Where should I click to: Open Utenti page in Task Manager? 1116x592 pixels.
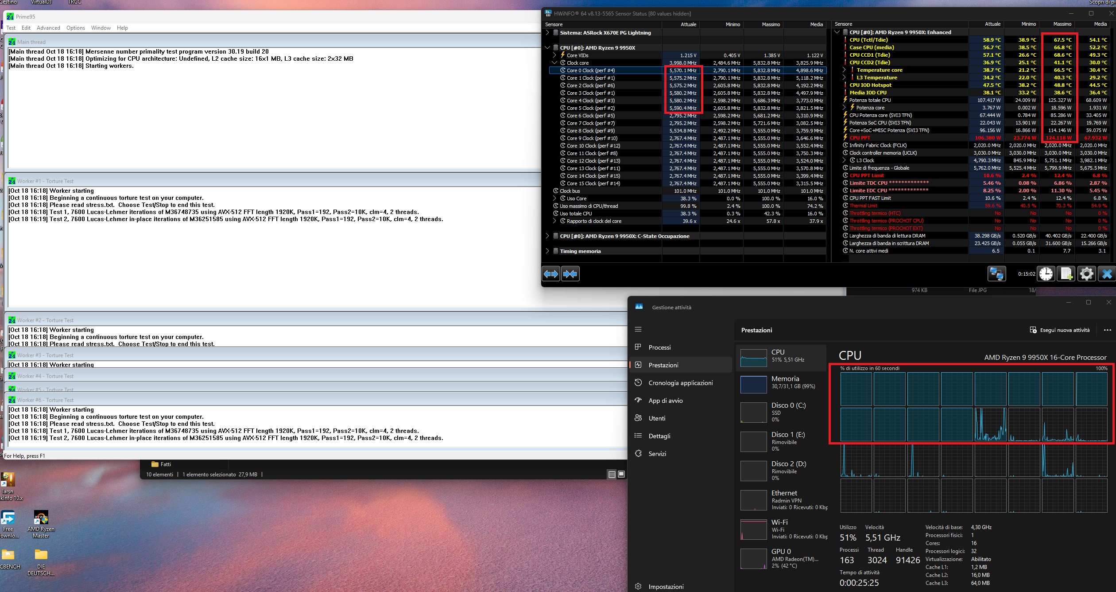pyautogui.click(x=680, y=418)
